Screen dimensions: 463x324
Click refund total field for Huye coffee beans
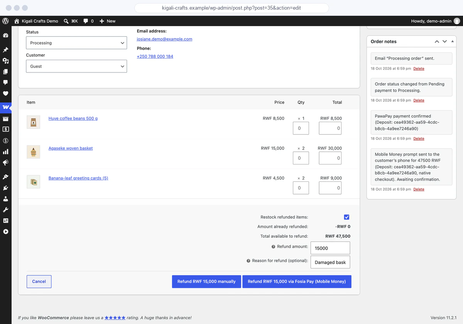[x=330, y=128]
